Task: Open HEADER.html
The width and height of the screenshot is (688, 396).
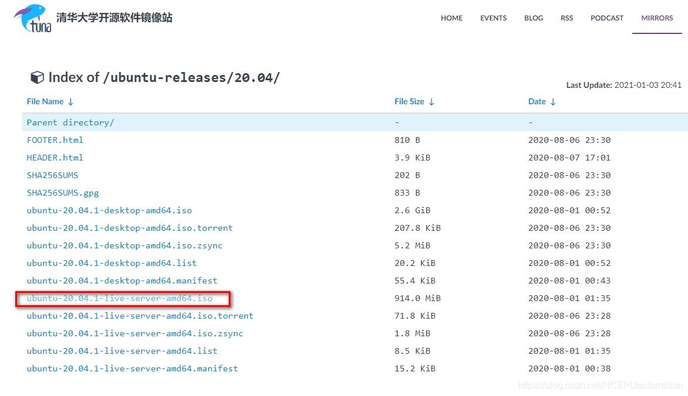Action: pos(55,158)
